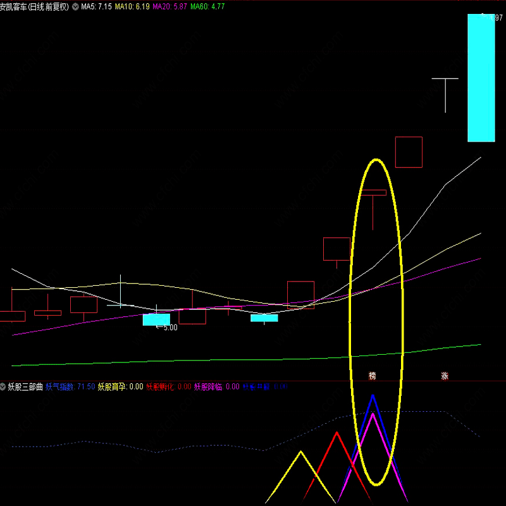Select the cyan candle above 5.00 label
506x506 pixels.
pyautogui.click(x=156, y=319)
